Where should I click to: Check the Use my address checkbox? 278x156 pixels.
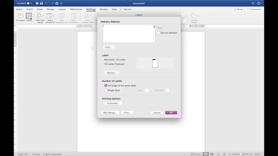(x=158, y=33)
